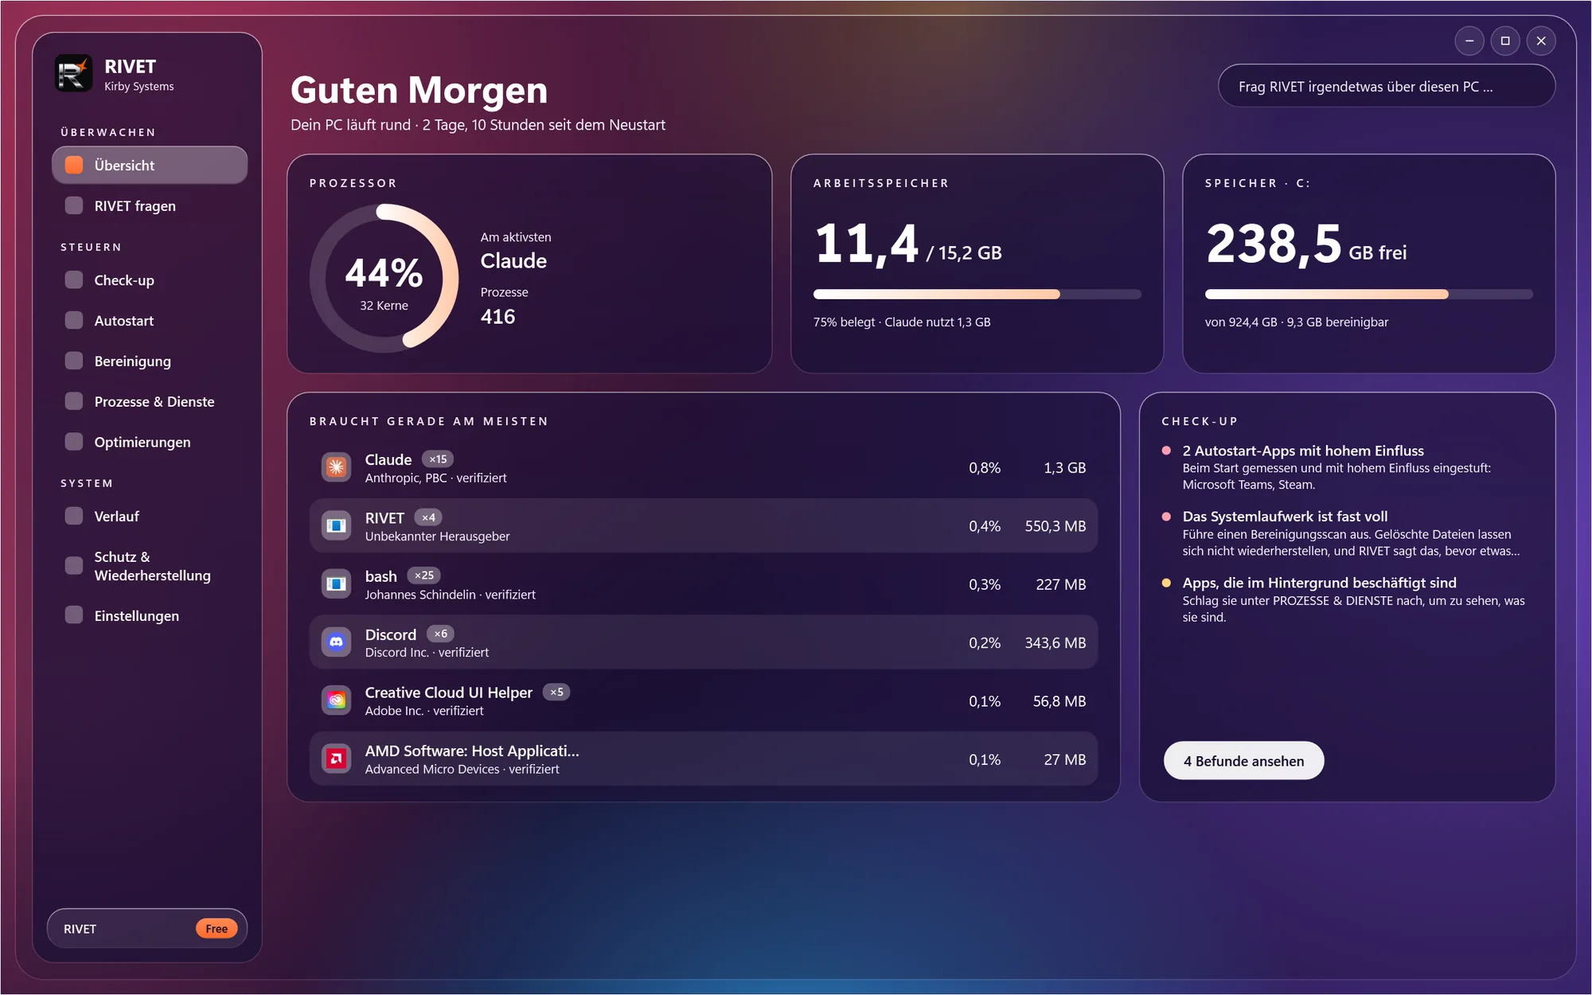Click the Frag RIVET search field

[x=1386, y=86]
